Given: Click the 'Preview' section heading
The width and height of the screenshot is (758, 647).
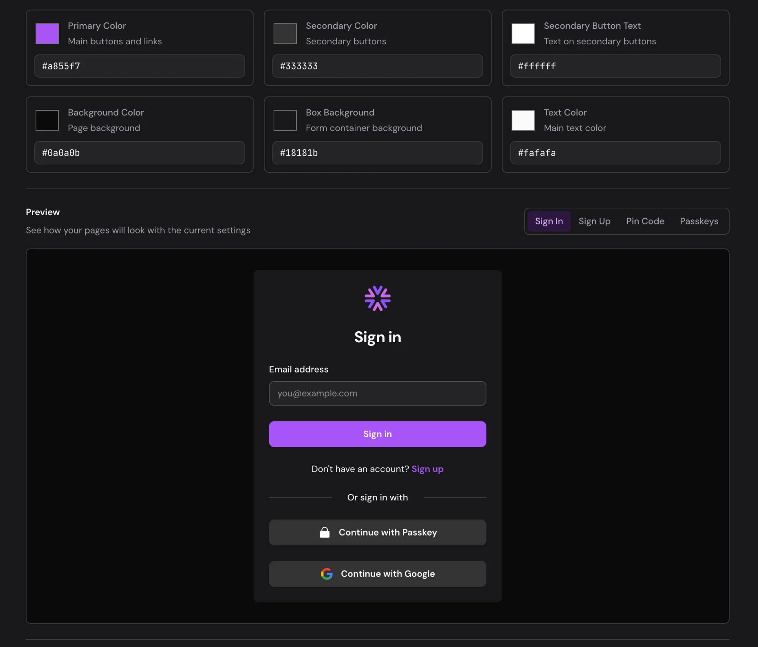Looking at the screenshot, I should 43,212.
